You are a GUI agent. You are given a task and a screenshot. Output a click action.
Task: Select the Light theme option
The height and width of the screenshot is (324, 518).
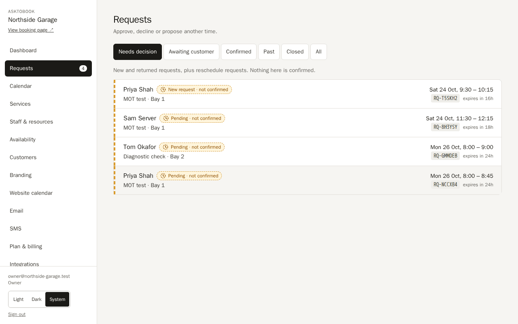(18, 299)
